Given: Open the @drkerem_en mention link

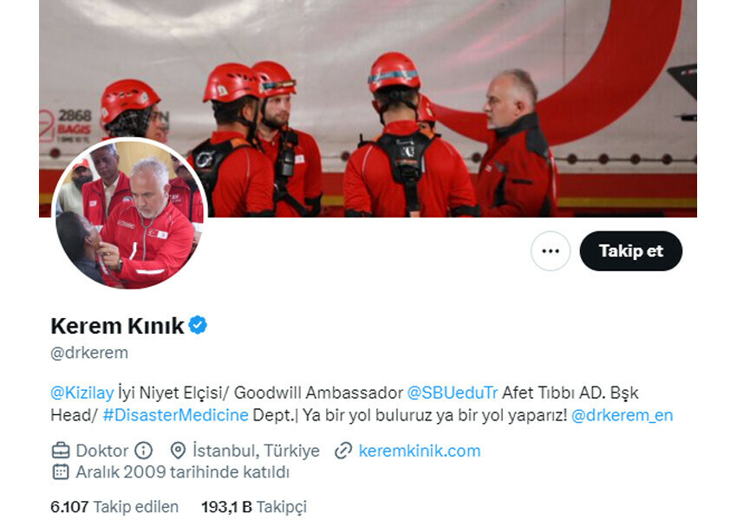Looking at the screenshot, I should click(x=623, y=415).
